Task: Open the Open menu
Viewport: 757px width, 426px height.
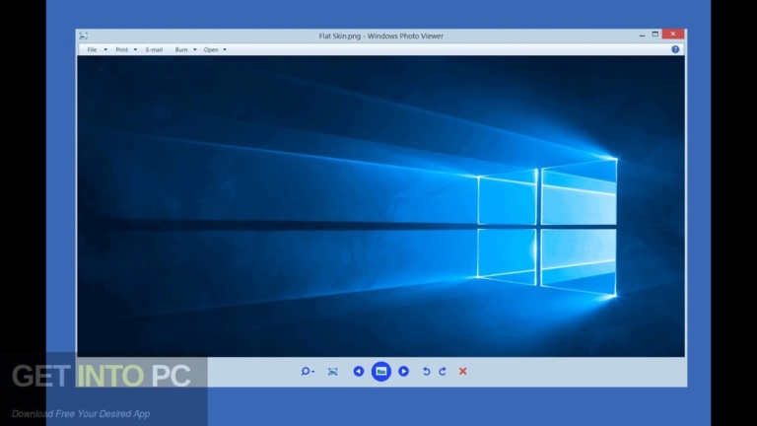Action: point(211,49)
